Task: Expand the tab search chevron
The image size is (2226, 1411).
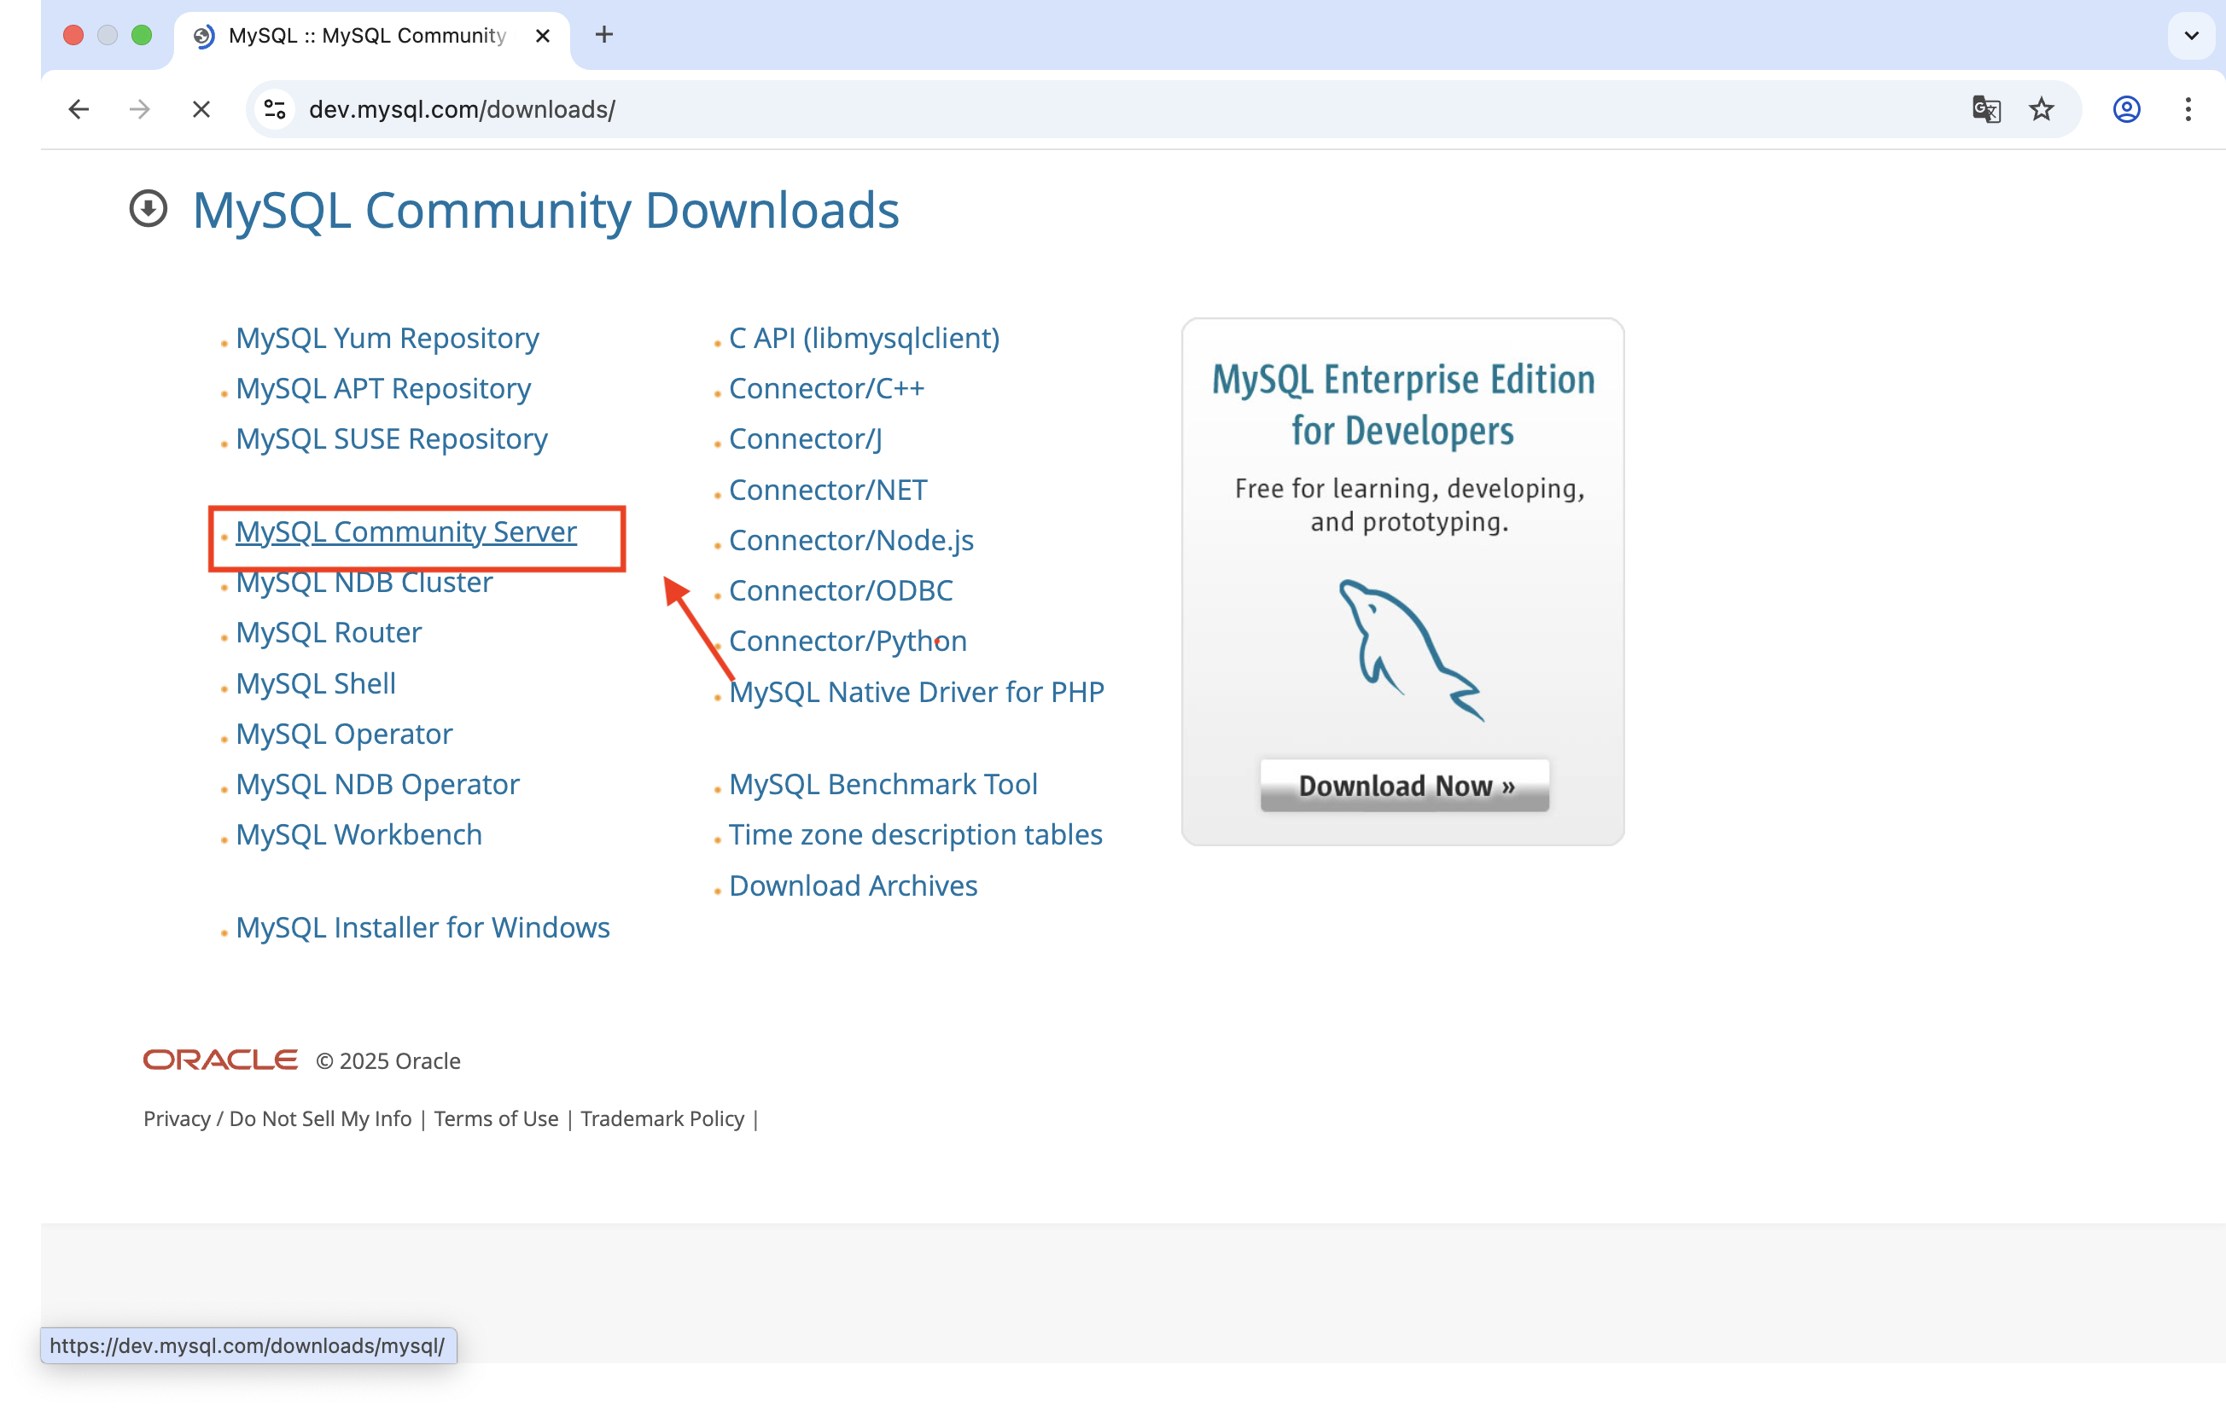Action: click(2191, 35)
